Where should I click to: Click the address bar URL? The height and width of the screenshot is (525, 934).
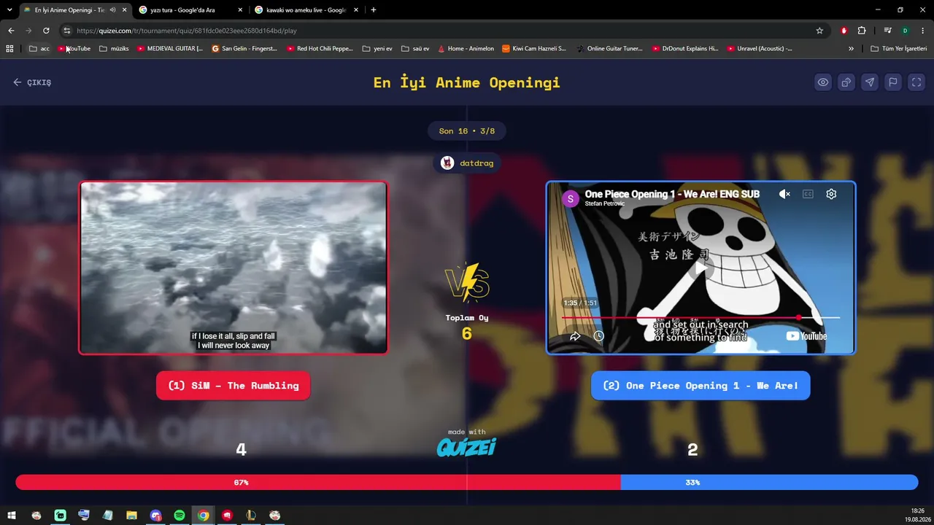(186, 31)
